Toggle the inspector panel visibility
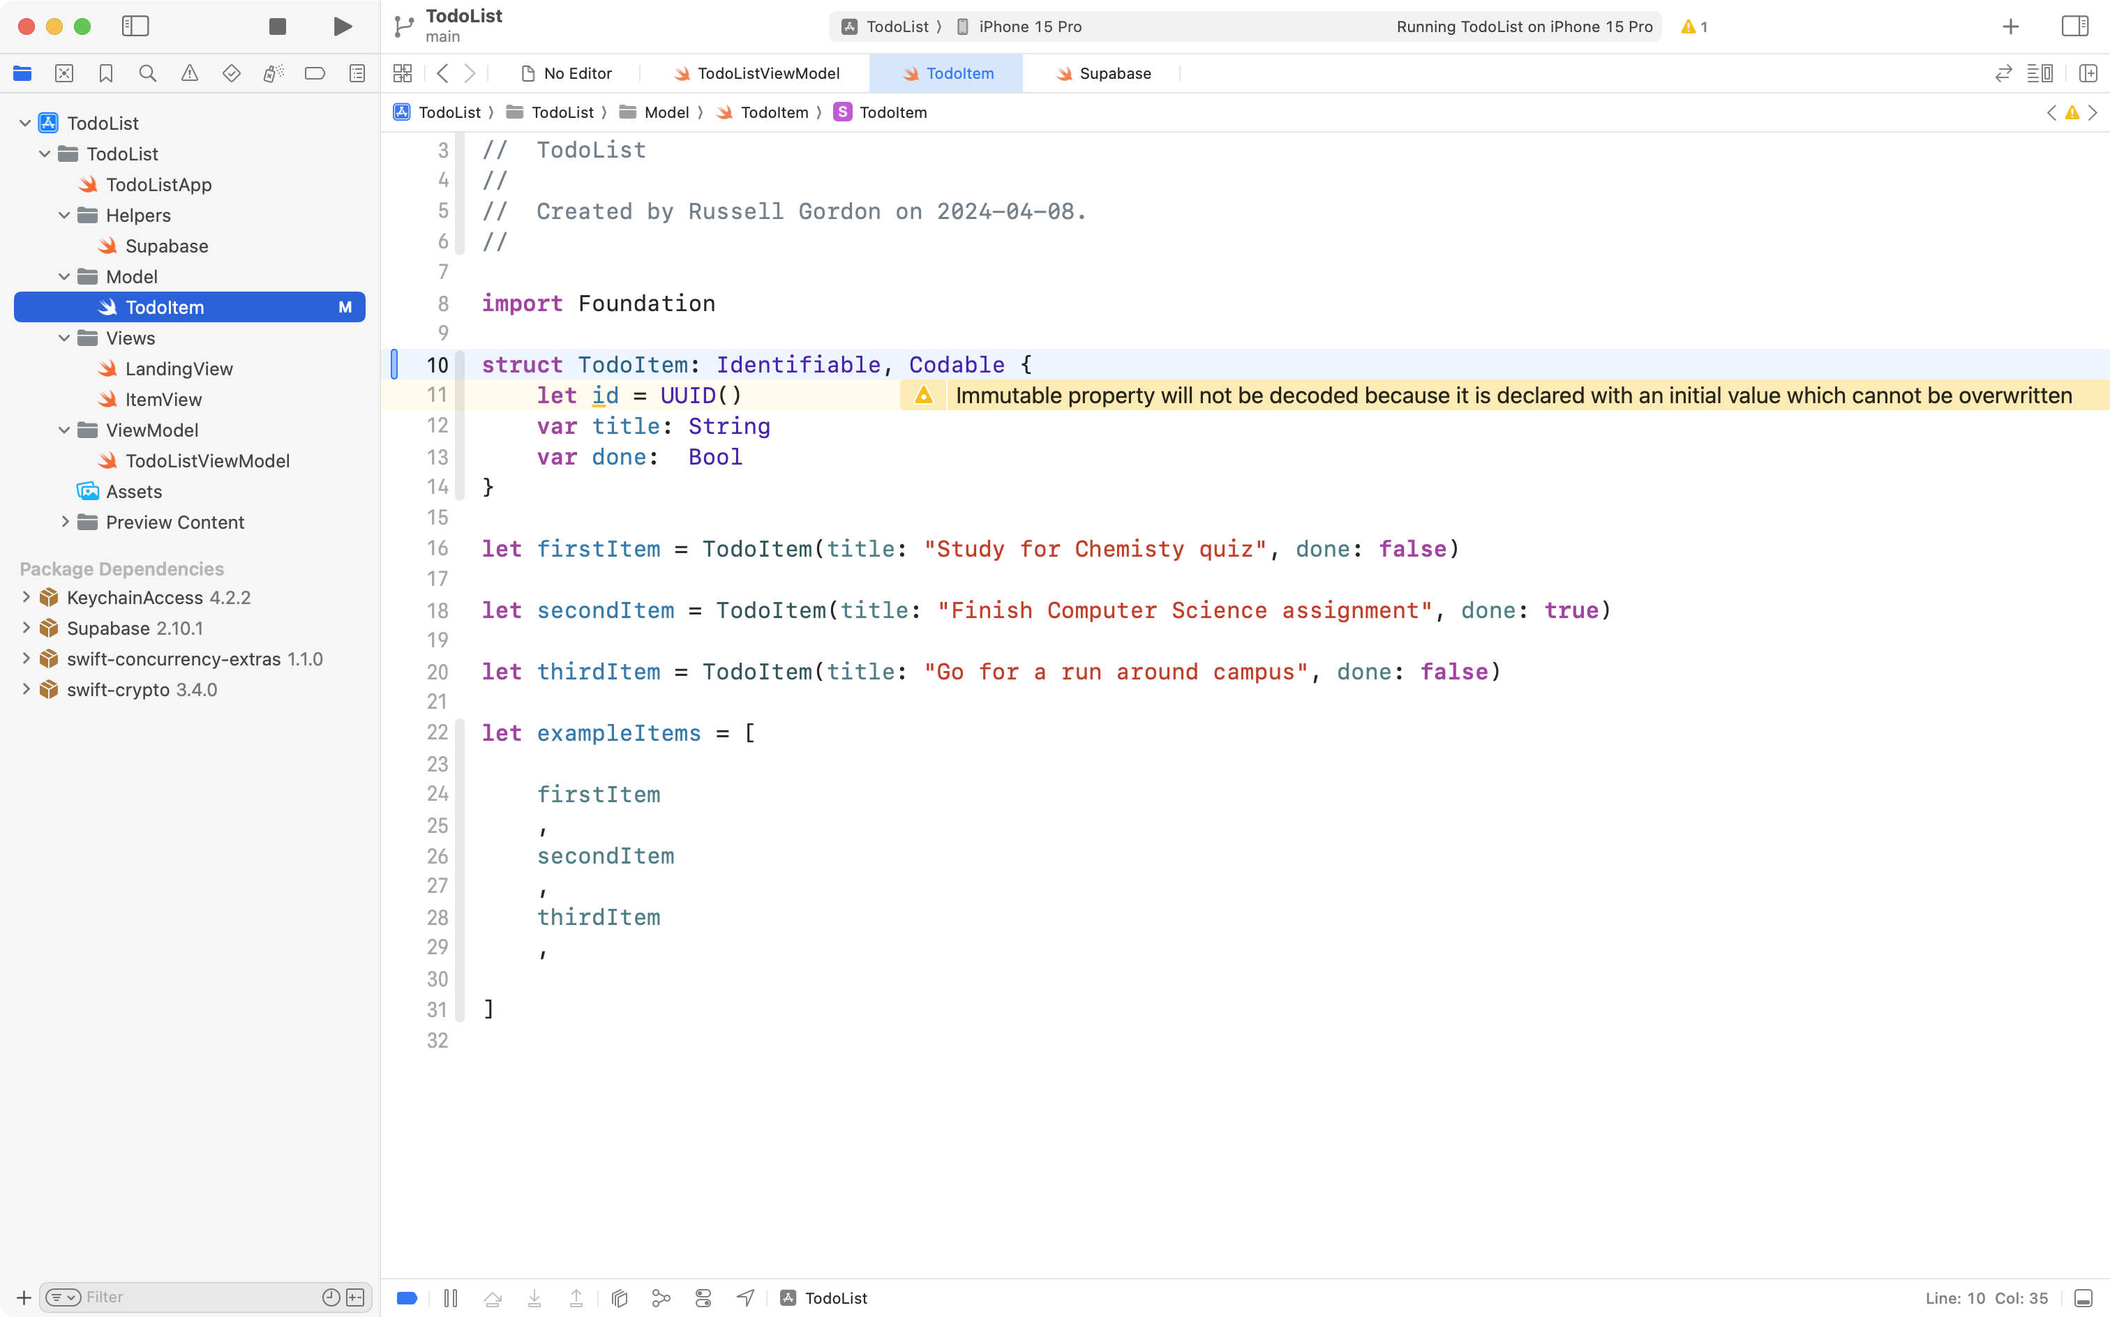This screenshot has width=2110, height=1317. coord(2074,26)
